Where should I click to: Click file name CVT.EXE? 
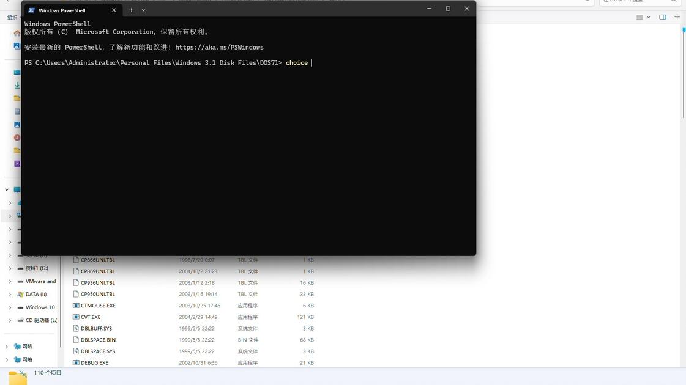tap(91, 317)
